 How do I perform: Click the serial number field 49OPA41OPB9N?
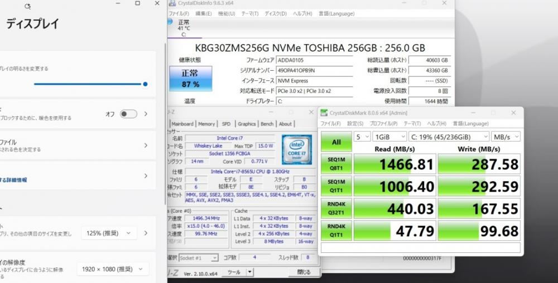click(315, 70)
